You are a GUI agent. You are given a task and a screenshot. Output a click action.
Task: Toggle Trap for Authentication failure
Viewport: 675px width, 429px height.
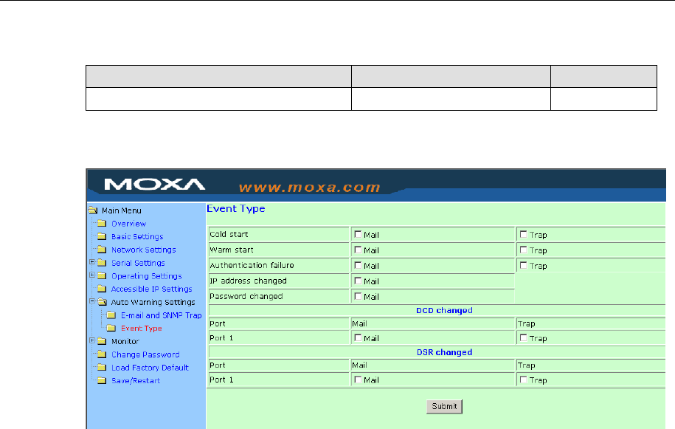coord(524,265)
